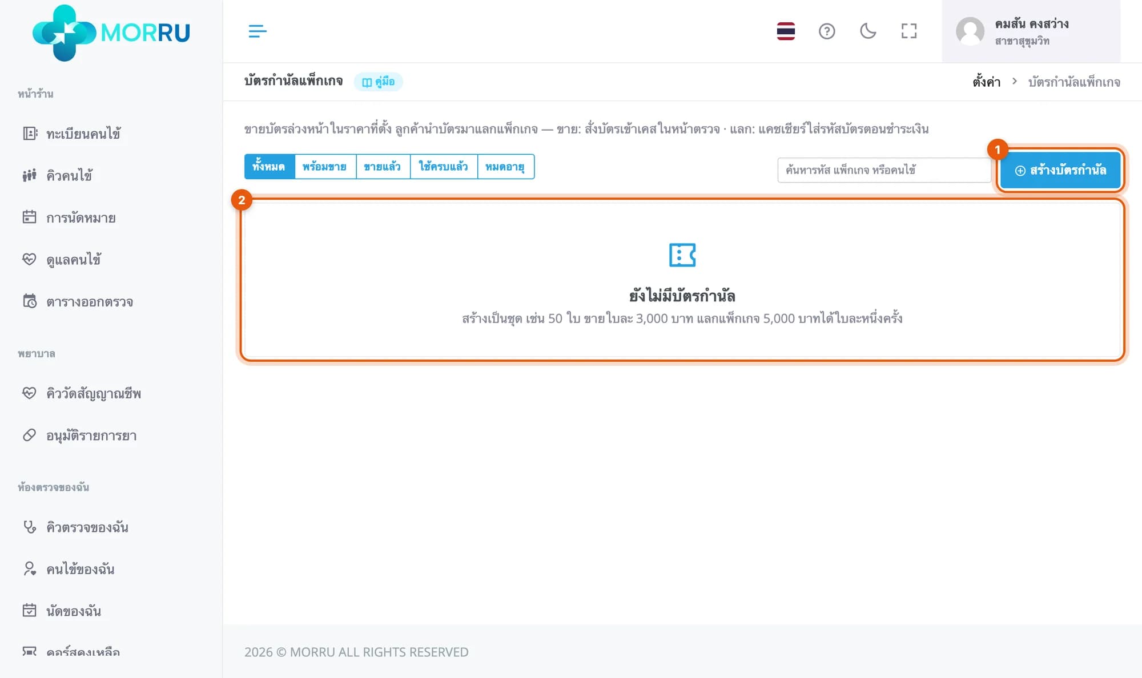Toggle fullscreen mode icon
Screen dimensions: 1142x678
(x=909, y=31)
